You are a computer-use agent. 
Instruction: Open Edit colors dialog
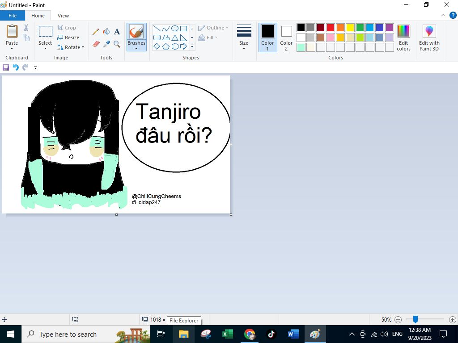pos(403,38)
